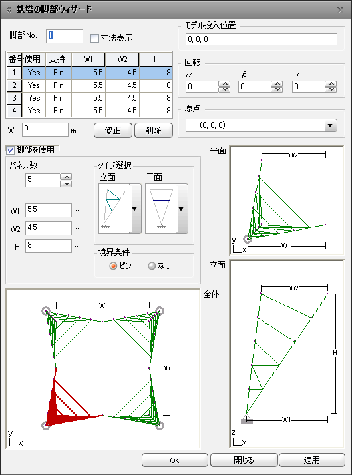
Task: Click the 平面 plan type thumbnail
Action: coord(161,209)
